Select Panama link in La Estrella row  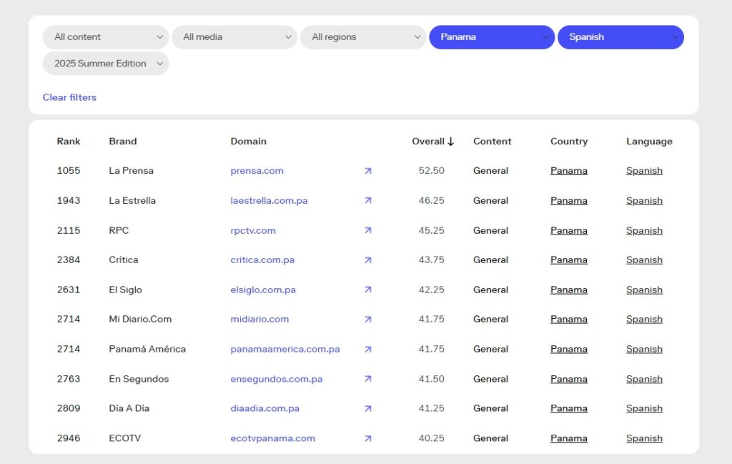click(x=568, y=201)
